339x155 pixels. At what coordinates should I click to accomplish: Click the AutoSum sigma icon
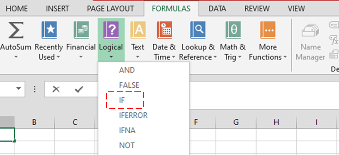(x=16, y=30)
